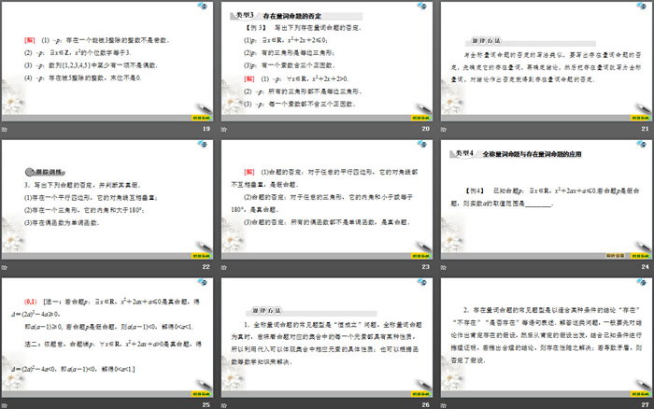Click the blue corner icon on slide 20
The width and height of the screenshot is (654, 409).
click(420, 7)
